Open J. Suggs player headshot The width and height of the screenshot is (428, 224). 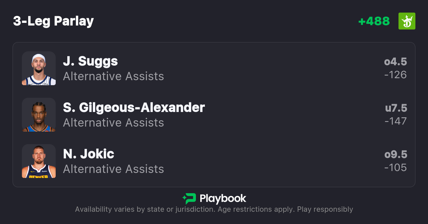click(39, 68)
